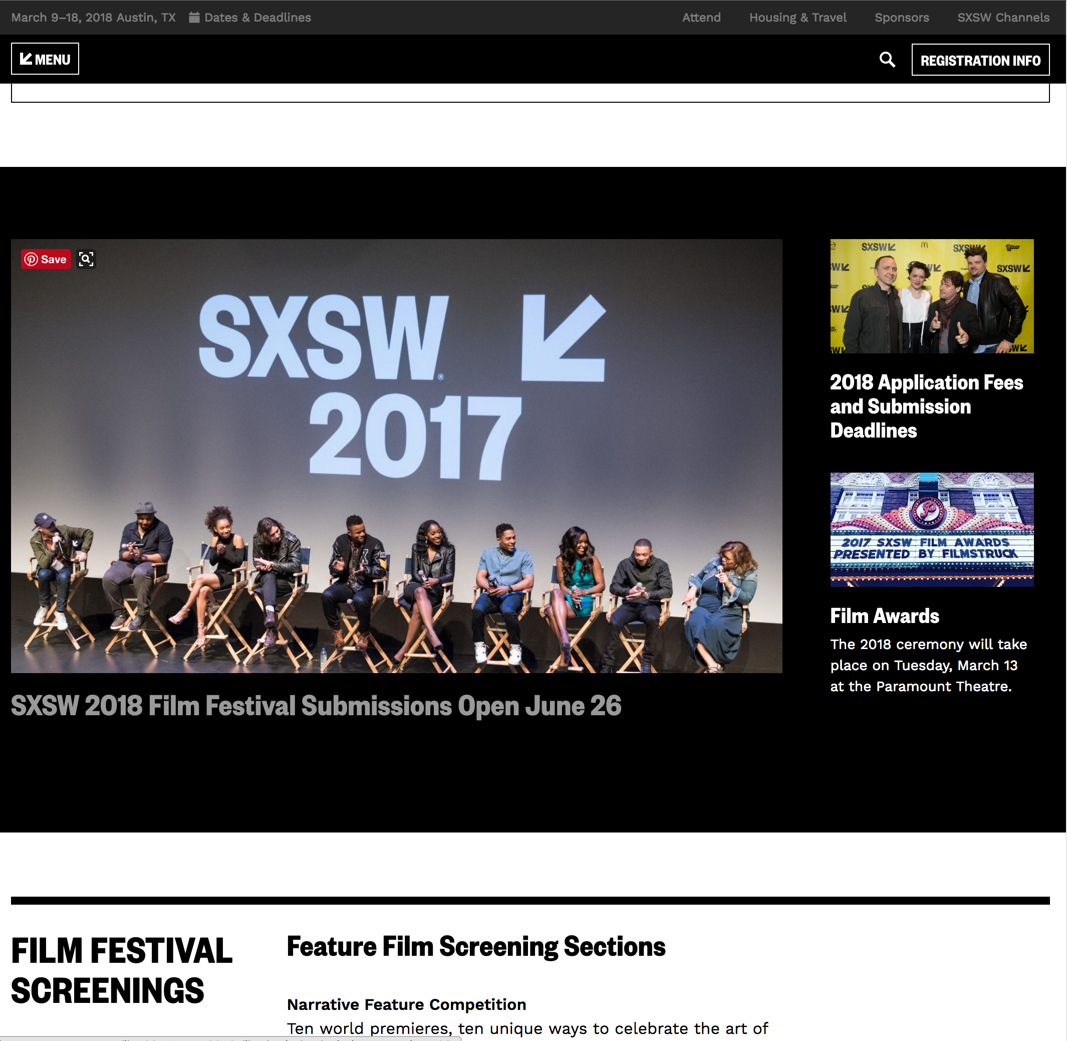Open SXSW 2018 Film Festival Submissions headline

316,705
